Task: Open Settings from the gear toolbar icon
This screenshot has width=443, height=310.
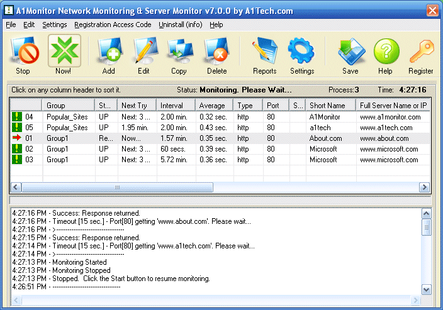Action: (301, 55)
